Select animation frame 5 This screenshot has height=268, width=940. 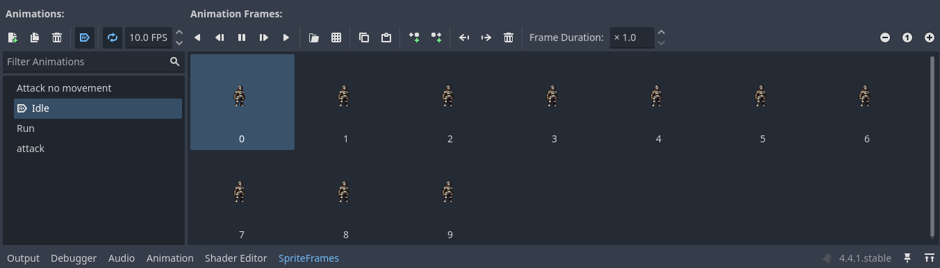pyautogui.click(x=763, y=102)
